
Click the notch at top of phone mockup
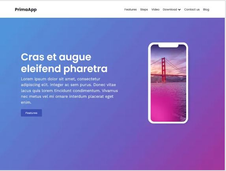click(x=168, y=46)
